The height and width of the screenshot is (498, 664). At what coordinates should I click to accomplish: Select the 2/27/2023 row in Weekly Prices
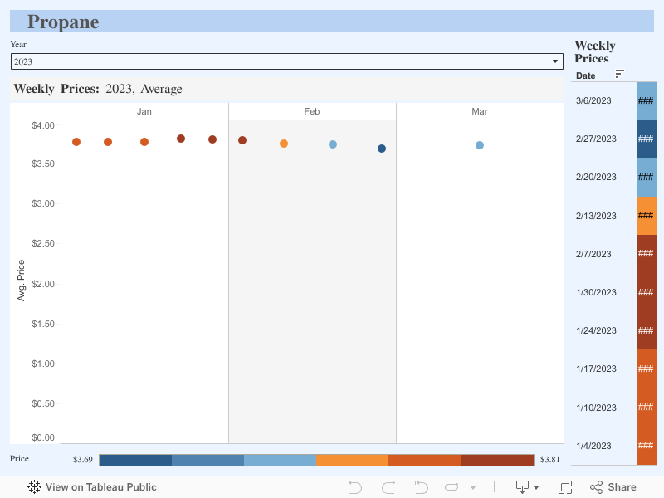coord(596,139)
